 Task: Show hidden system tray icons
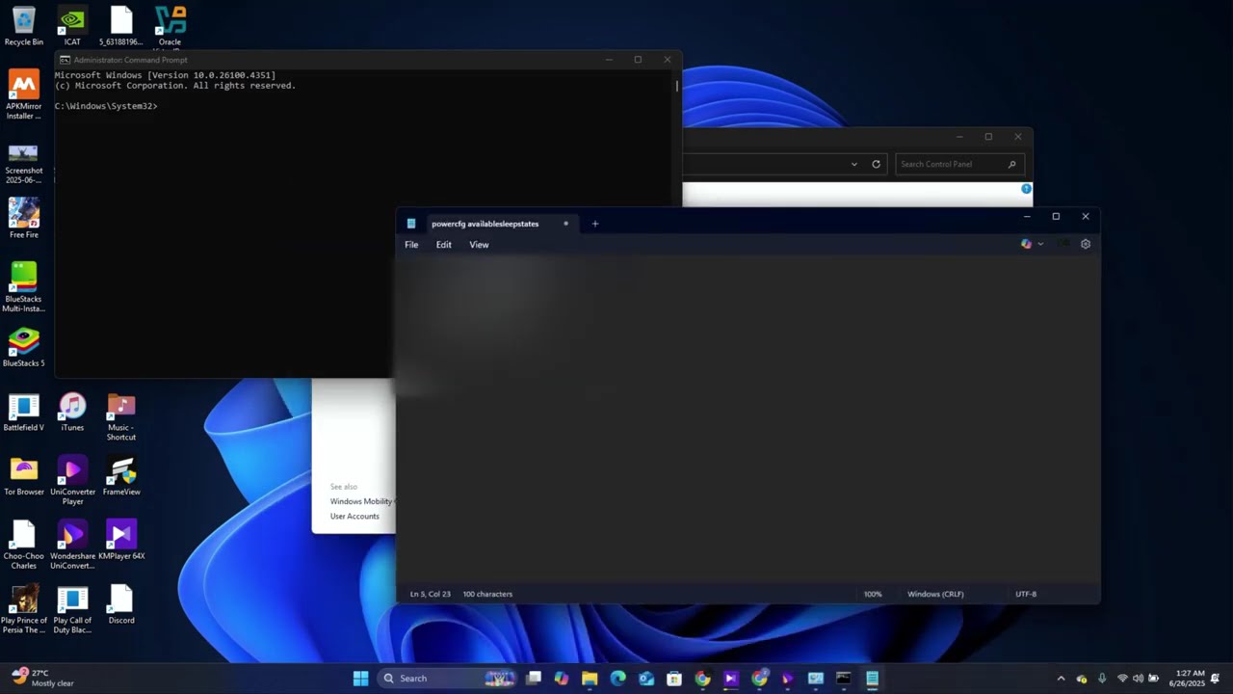(1062, 679)
